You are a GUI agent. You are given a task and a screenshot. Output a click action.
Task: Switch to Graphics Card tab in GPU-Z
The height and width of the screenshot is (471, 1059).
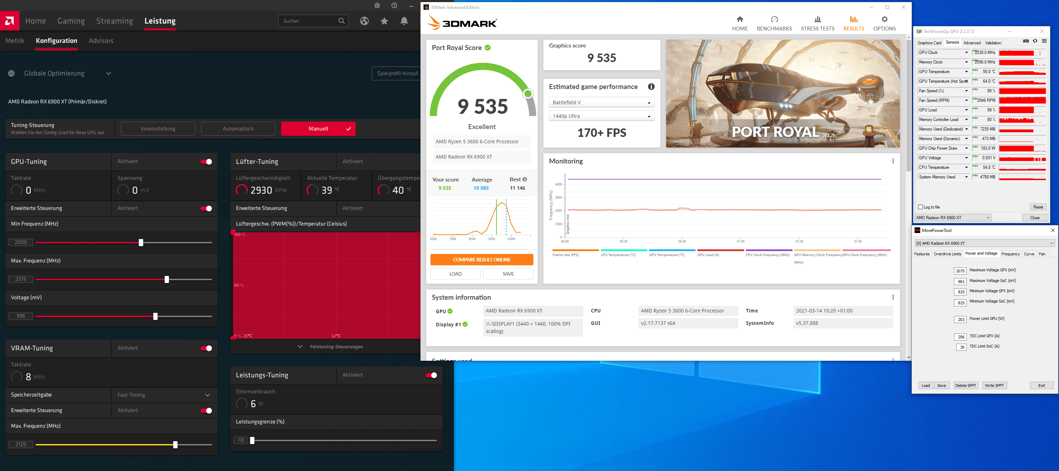929,43
